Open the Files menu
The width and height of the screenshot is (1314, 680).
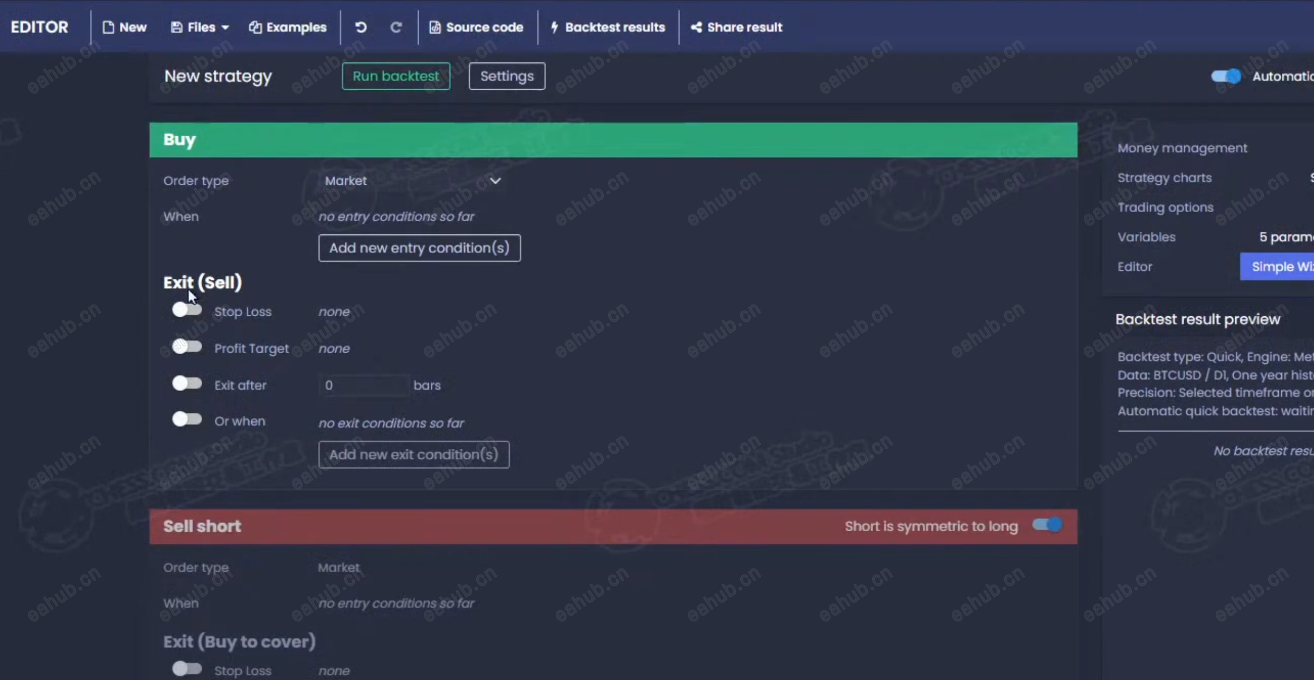(200, 27)
